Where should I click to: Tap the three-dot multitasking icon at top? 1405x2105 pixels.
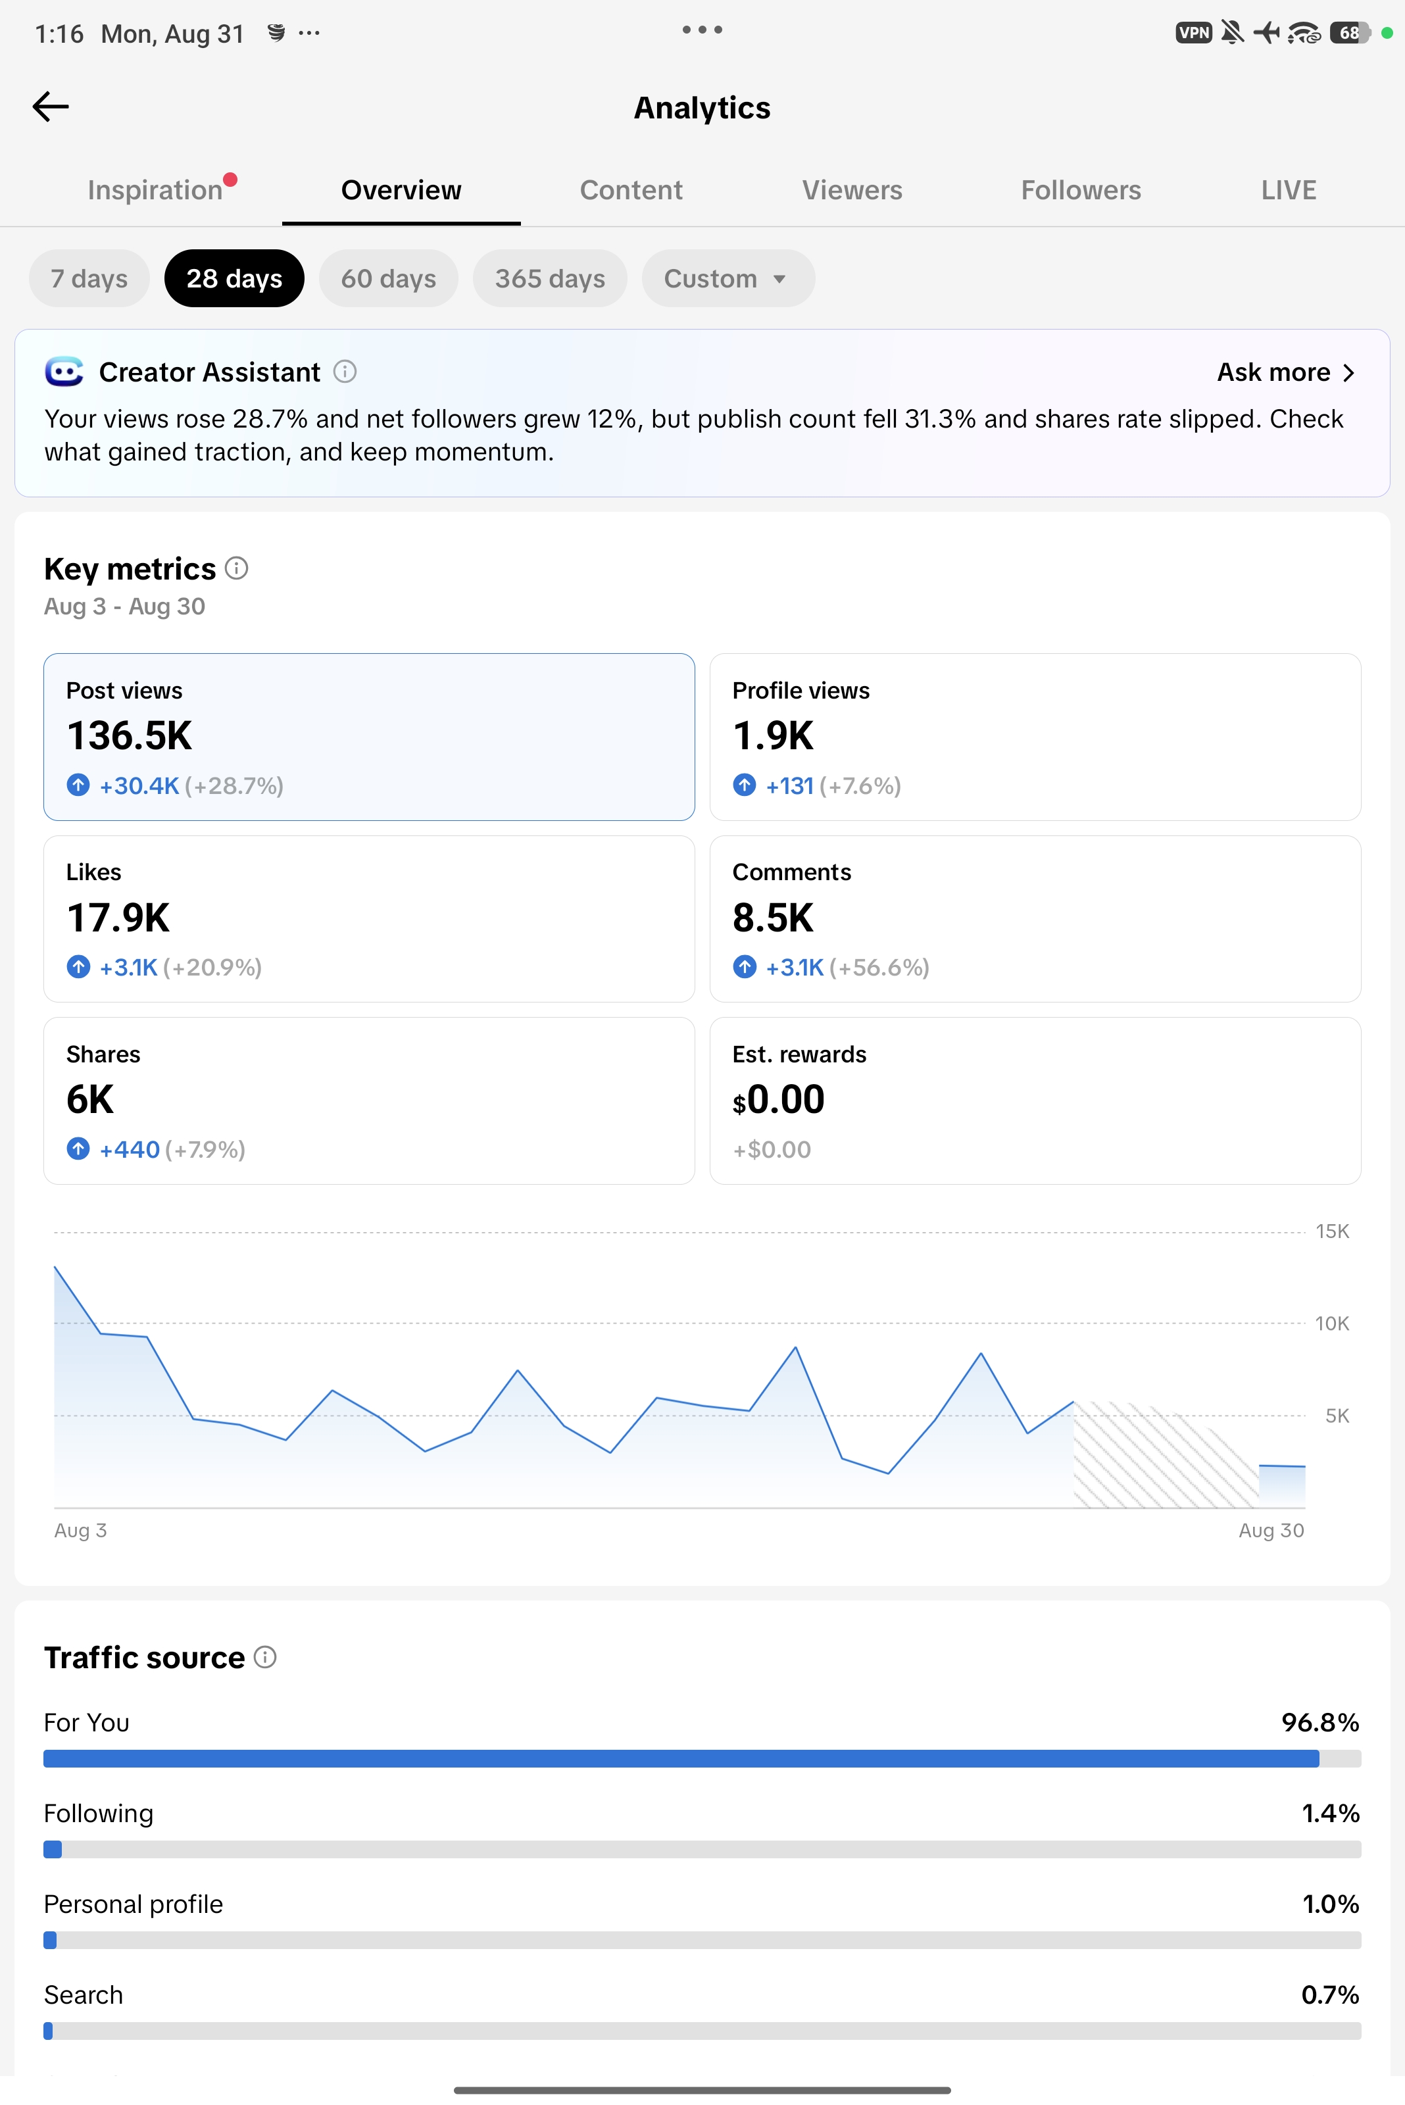[702, 30]
